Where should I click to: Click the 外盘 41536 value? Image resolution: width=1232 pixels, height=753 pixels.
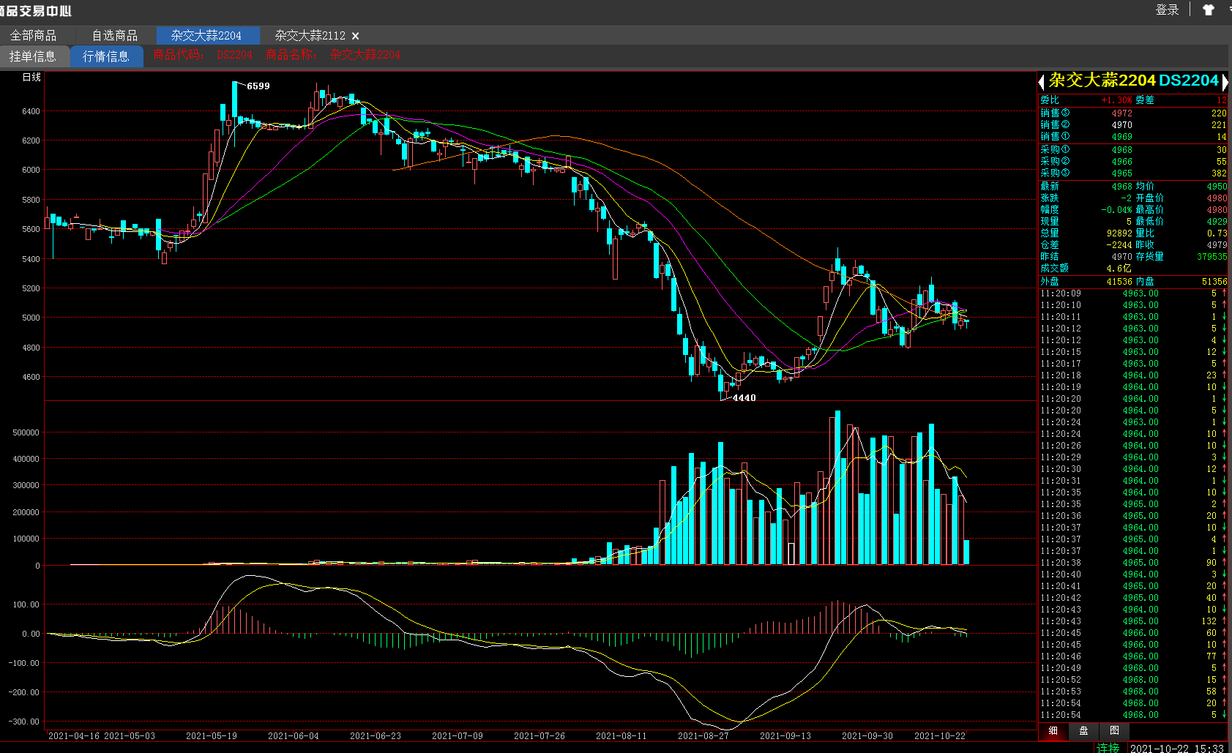coord(1119,282)
